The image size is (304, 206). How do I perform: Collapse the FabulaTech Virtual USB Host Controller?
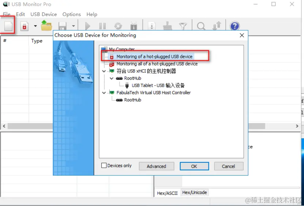104,93
